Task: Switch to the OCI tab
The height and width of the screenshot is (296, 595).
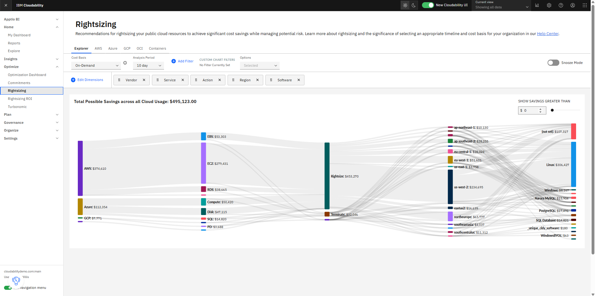Action: (140, 48)
